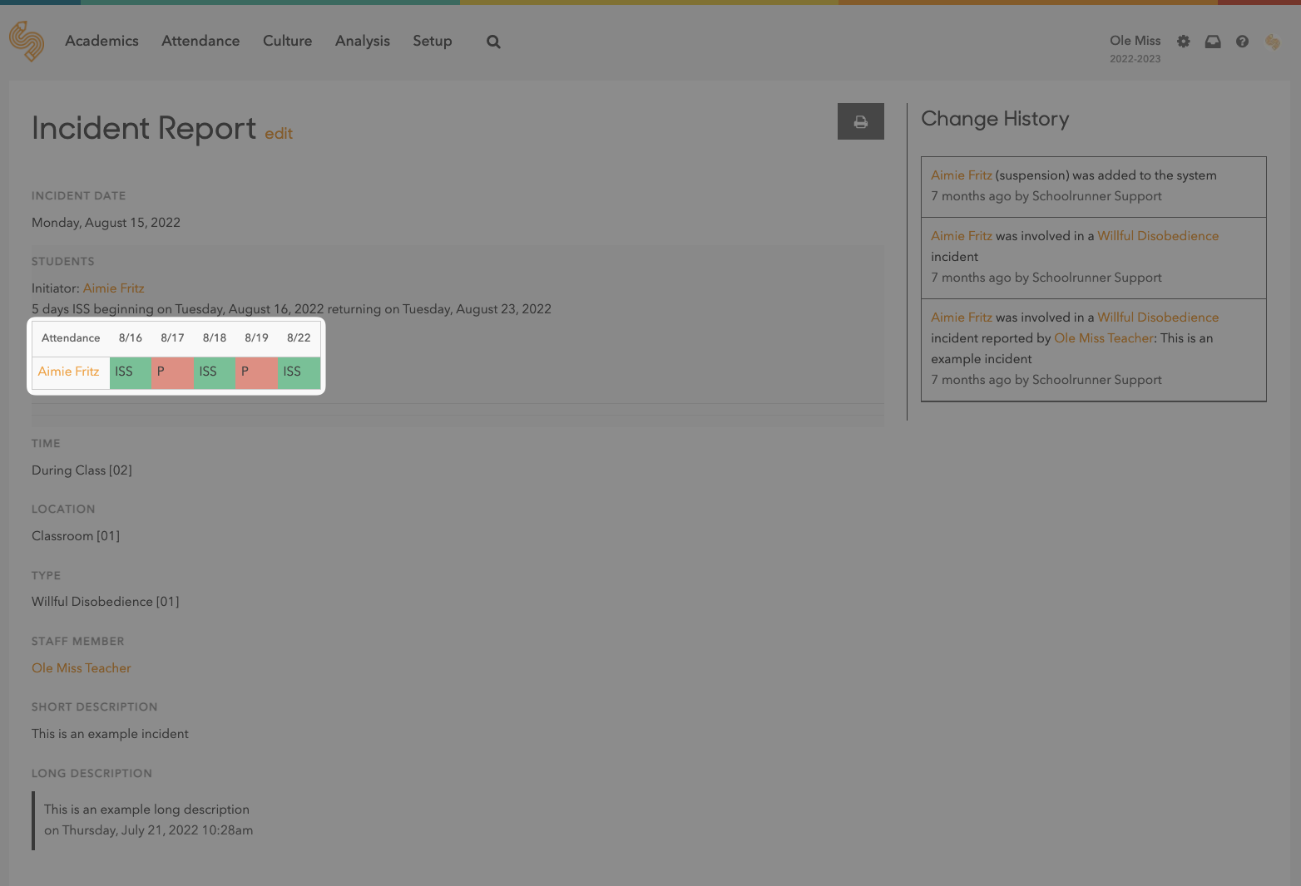Open Ole Miss Teacher staff member link
Image resolution: width=1301 pixels, height=886 pixels.
[x=82, y=668]
